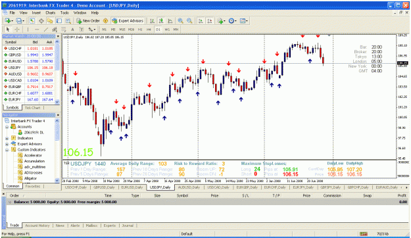Screen dimensions: 411x238
Task: Switch chart to M1 timeframe
Action: [104, 30]
